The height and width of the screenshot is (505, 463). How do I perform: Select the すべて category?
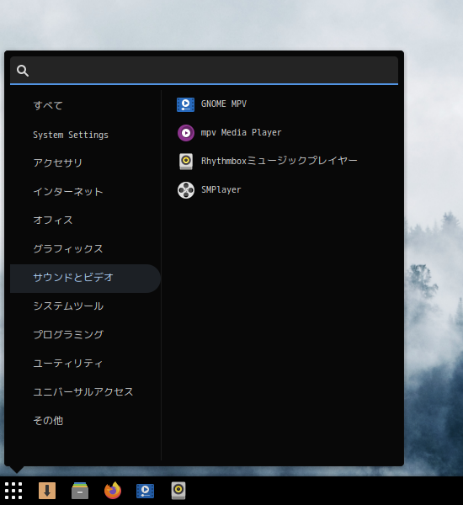point(48,106)
